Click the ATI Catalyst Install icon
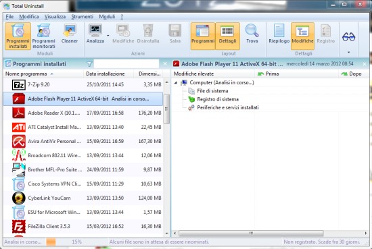 pos(19,127)
